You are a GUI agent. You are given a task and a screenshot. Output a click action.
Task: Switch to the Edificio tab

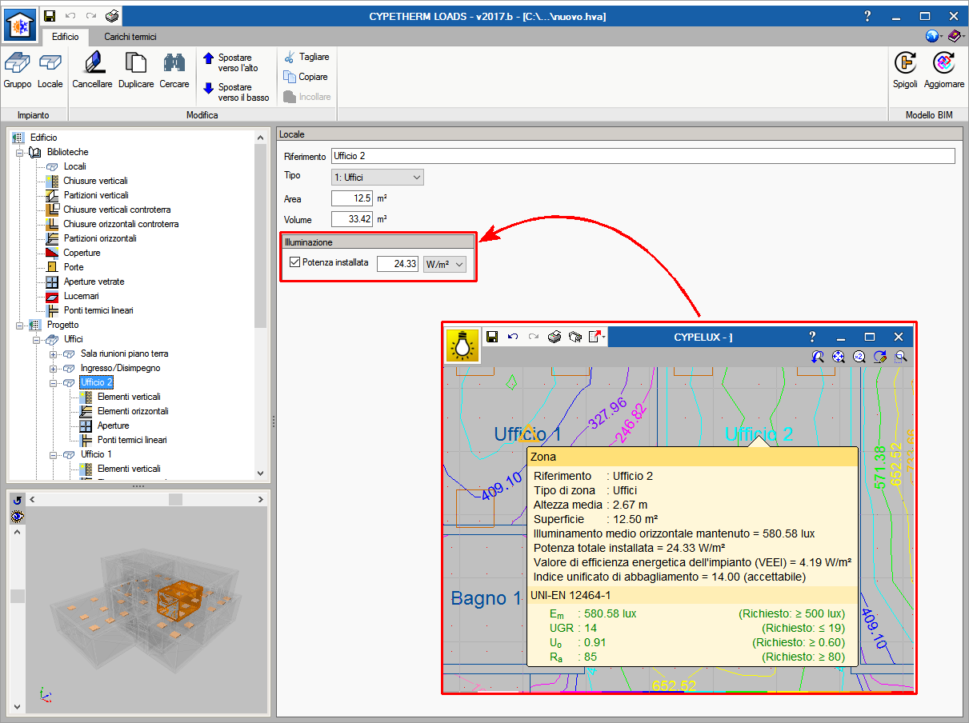point(66,36)
